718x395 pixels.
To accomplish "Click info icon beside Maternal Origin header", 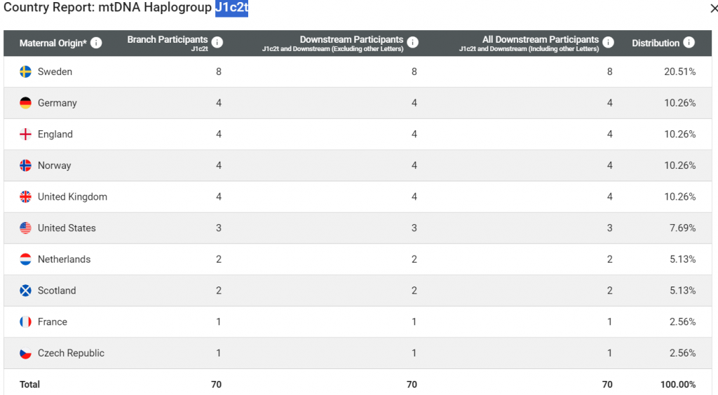I will tap(96, 43).
